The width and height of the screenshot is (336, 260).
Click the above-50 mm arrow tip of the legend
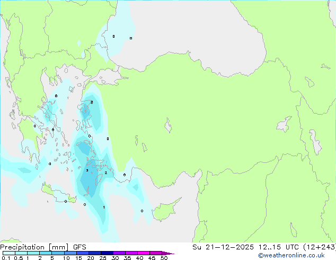pyautogui.click(x=168, y=253)
